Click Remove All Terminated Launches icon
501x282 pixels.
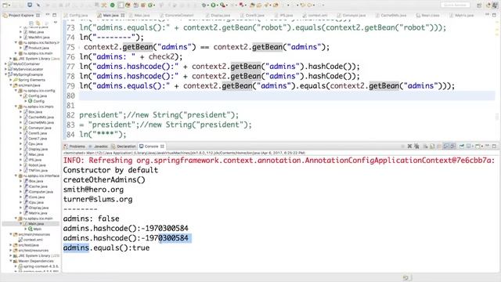(416, 146)
